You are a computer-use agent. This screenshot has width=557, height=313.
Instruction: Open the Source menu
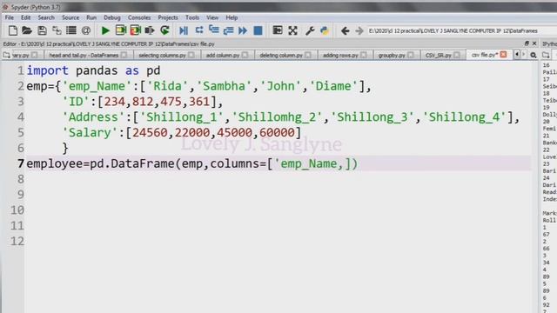[70, 17]
